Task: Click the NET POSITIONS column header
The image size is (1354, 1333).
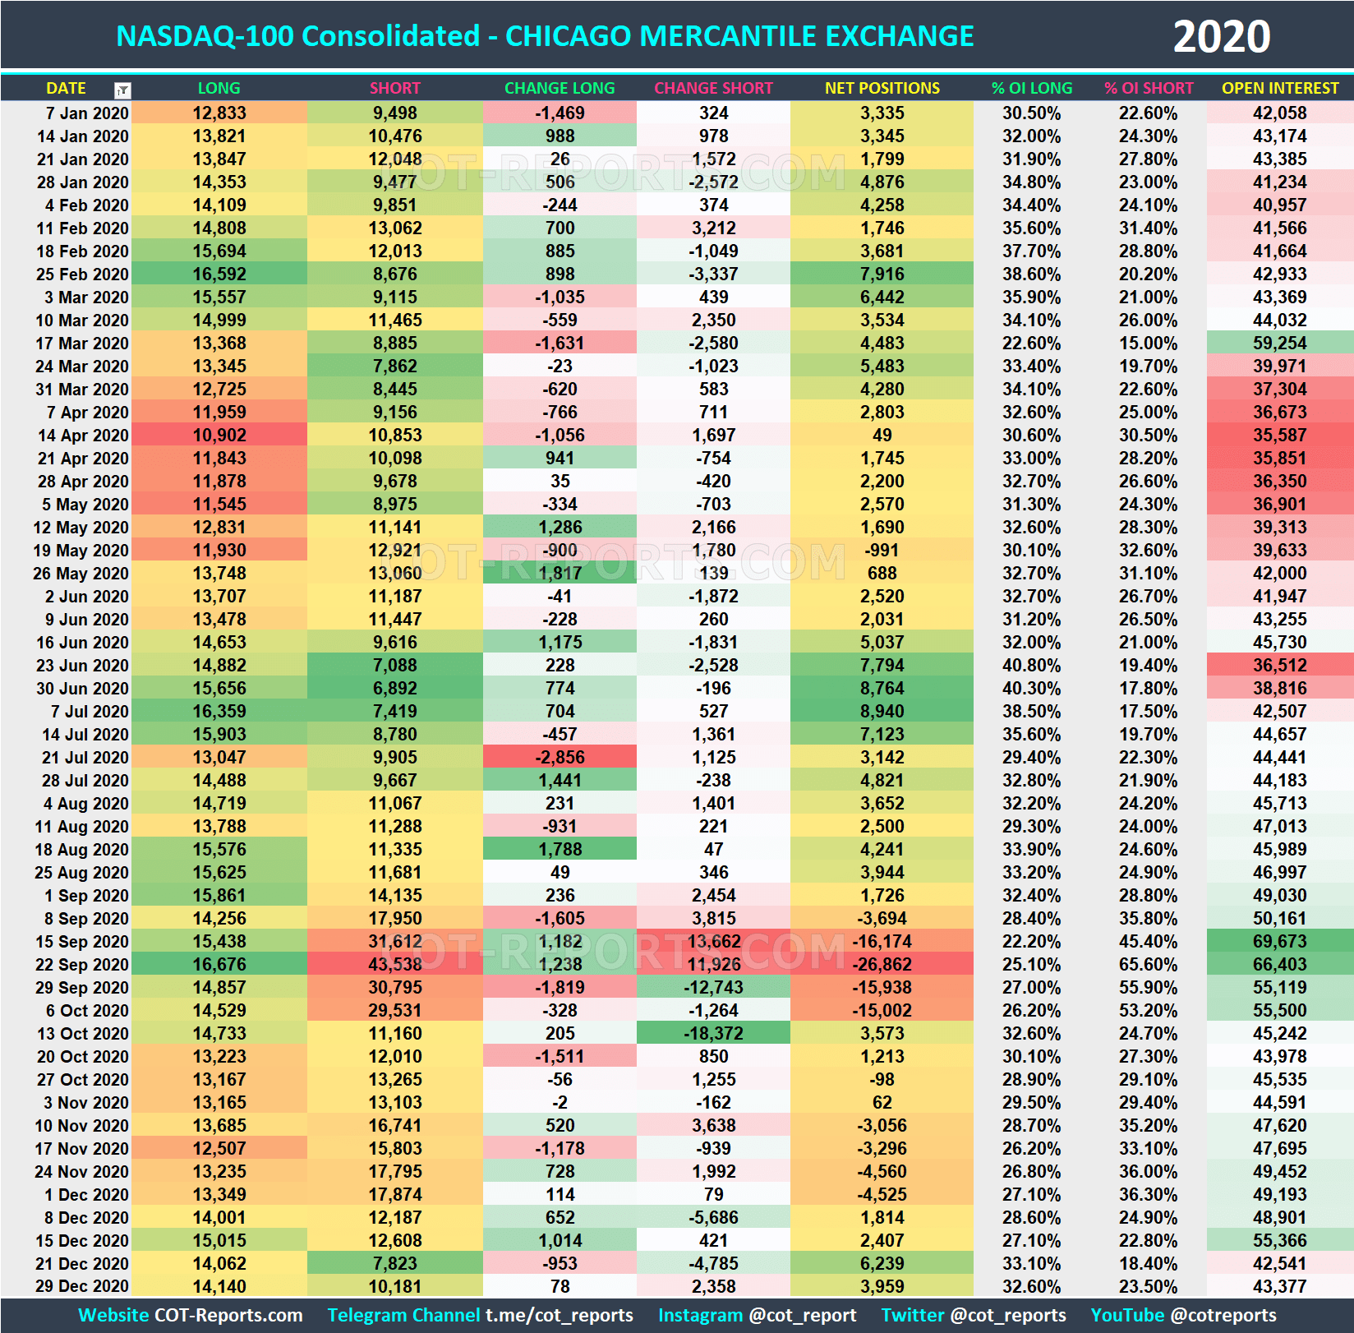Action: tap(882, 88)
